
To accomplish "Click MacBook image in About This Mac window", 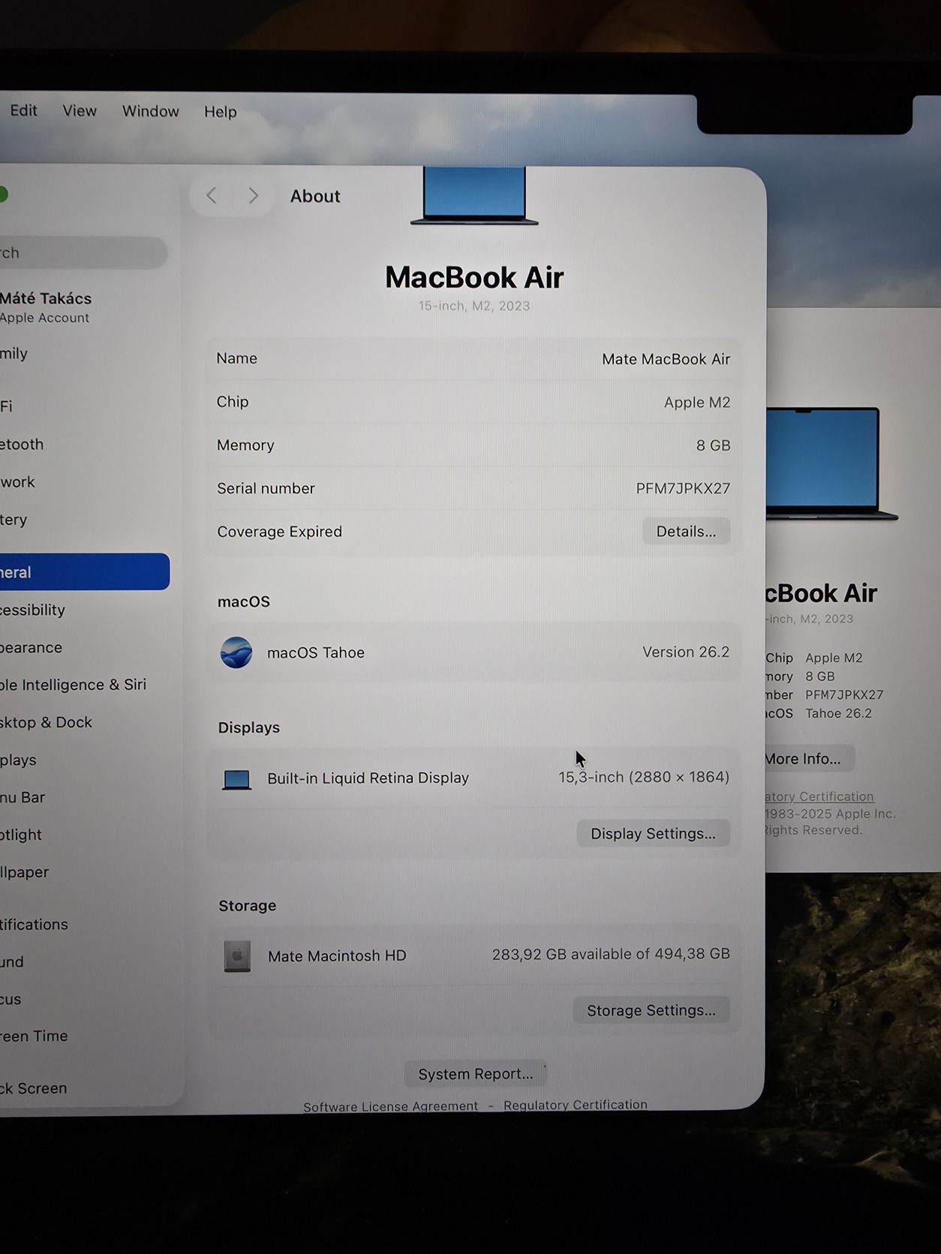I will coord(831,463).
